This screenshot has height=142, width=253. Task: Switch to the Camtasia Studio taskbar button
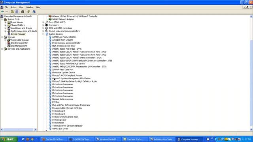(x=134, y=139)
